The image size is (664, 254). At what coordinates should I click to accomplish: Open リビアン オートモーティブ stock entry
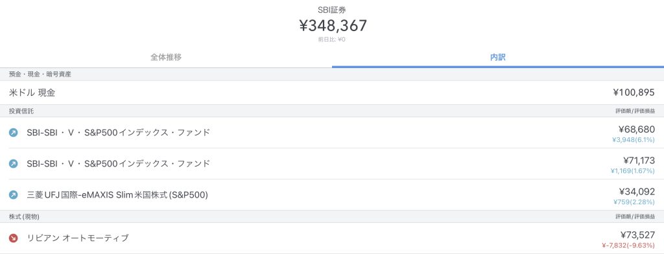click(78, 238)
